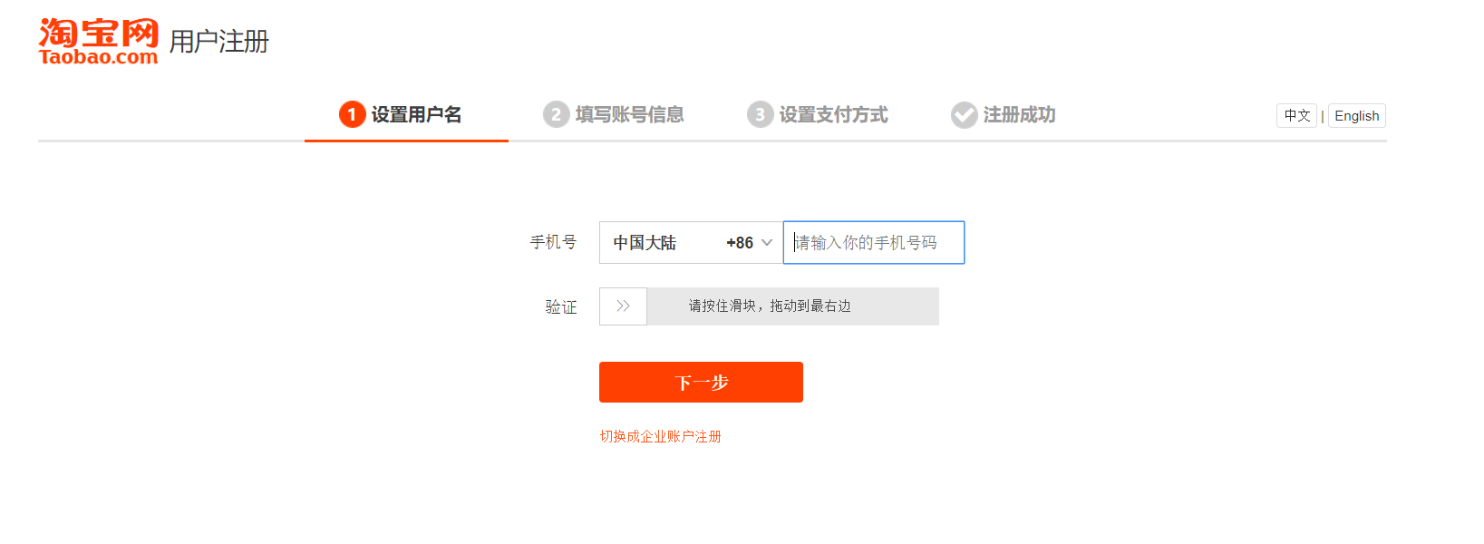
Task: Switch interface language to English
Action: point(1356,115)
